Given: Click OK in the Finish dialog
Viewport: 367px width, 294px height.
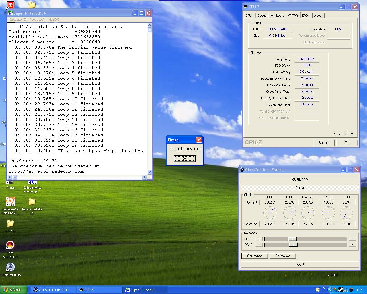Looking at the screenshot, I should pyautogui.click(x=185, y=158).
